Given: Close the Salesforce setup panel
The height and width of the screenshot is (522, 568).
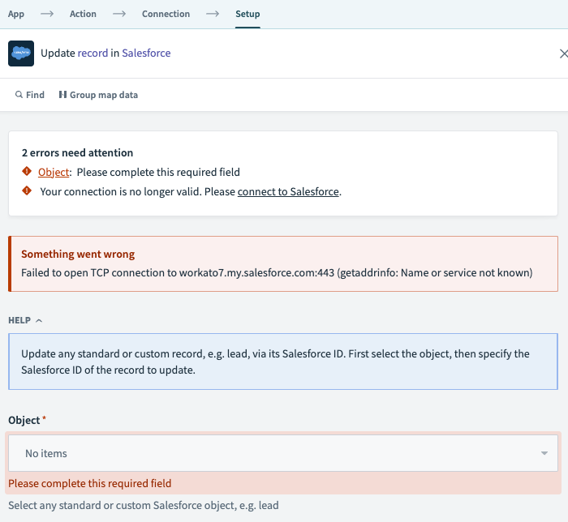Looking at the screenshot, I should coord(563,53).
